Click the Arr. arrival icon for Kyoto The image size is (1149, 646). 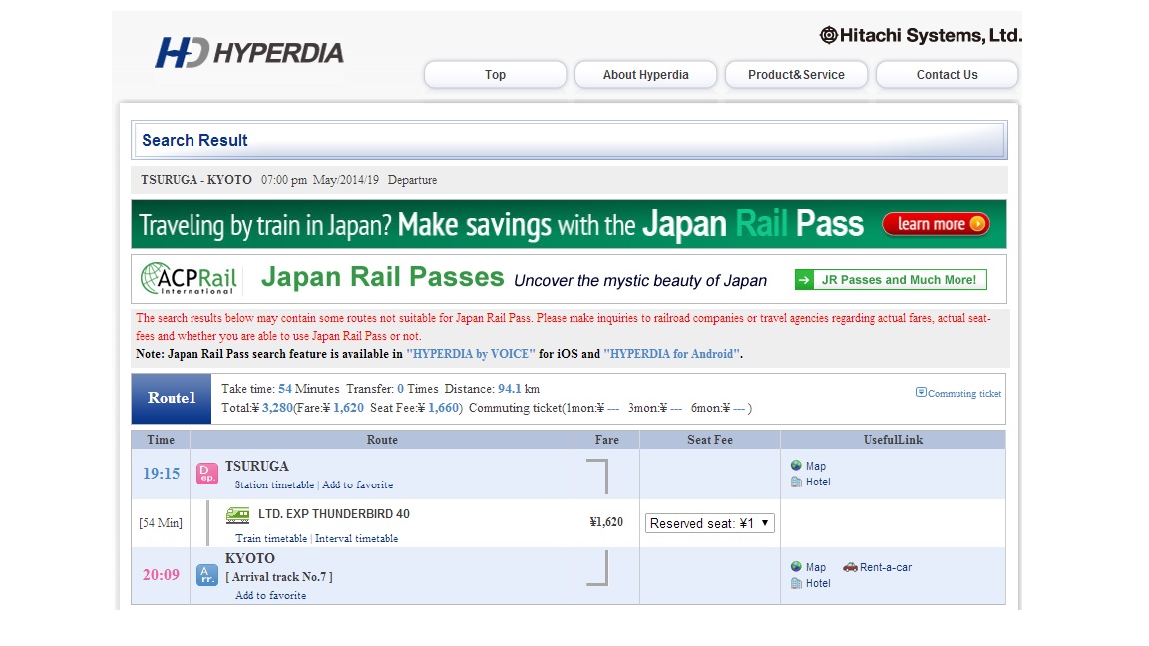207,575
